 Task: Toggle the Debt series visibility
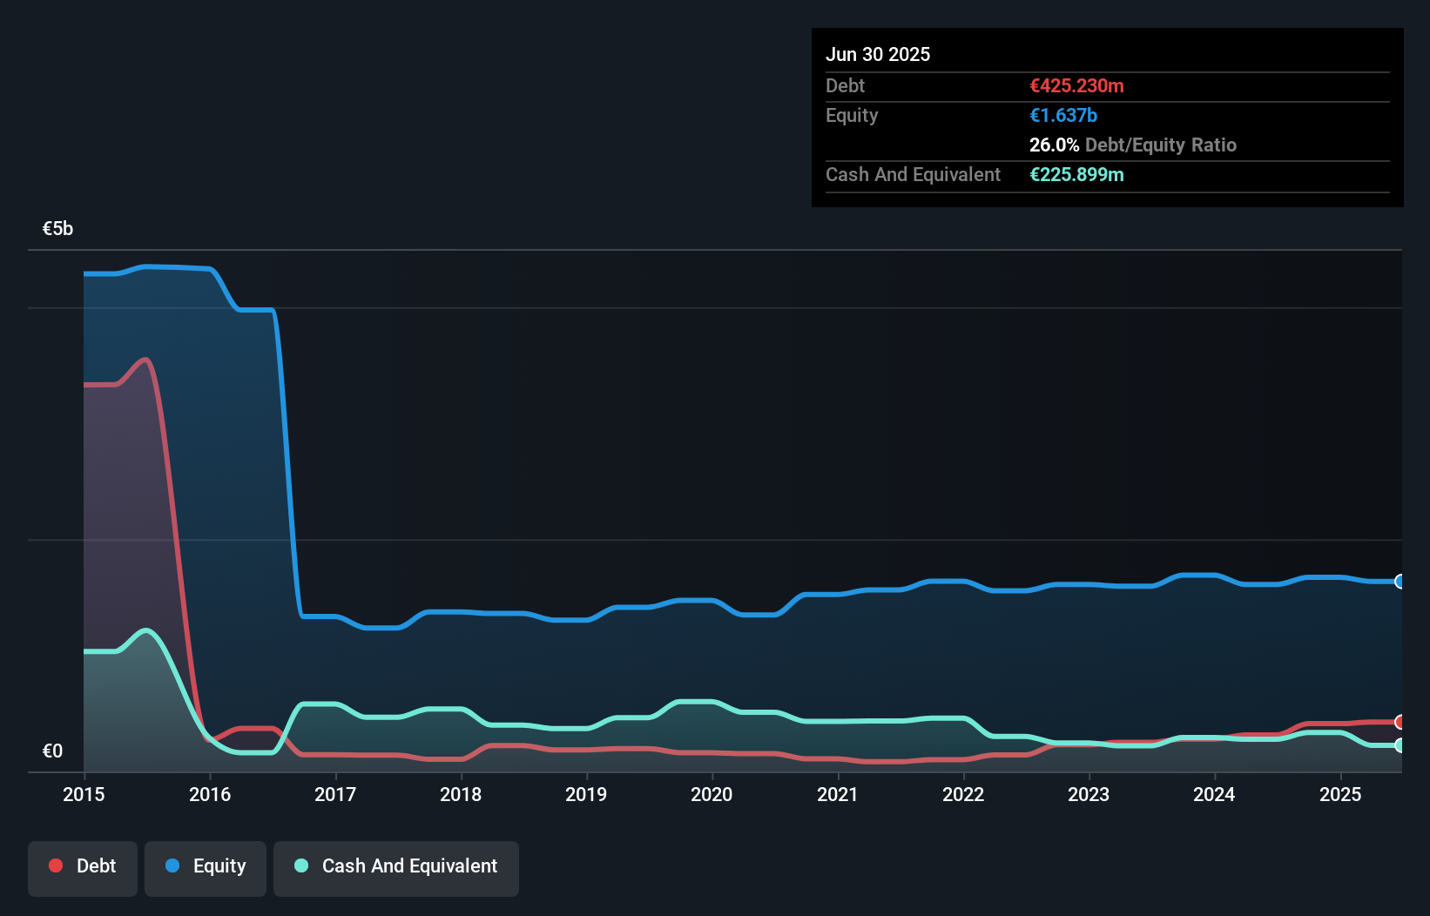82,865
